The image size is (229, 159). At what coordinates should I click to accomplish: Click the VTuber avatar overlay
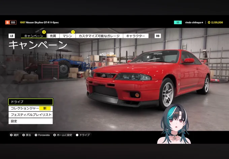point(174,124)
